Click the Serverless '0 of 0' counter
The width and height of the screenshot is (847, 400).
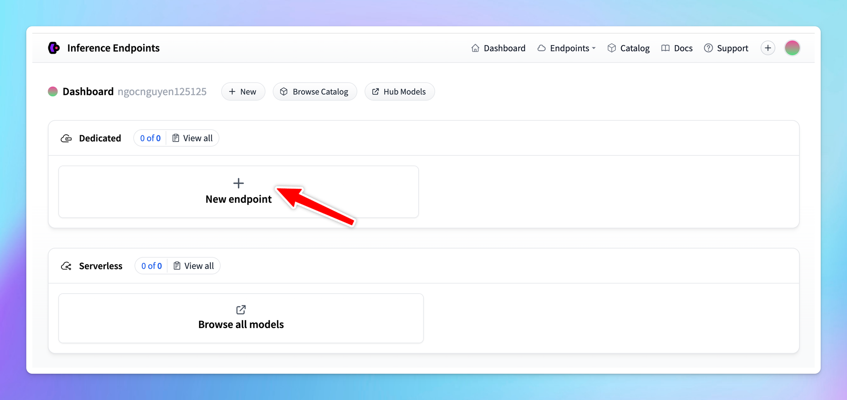[151, 266]
